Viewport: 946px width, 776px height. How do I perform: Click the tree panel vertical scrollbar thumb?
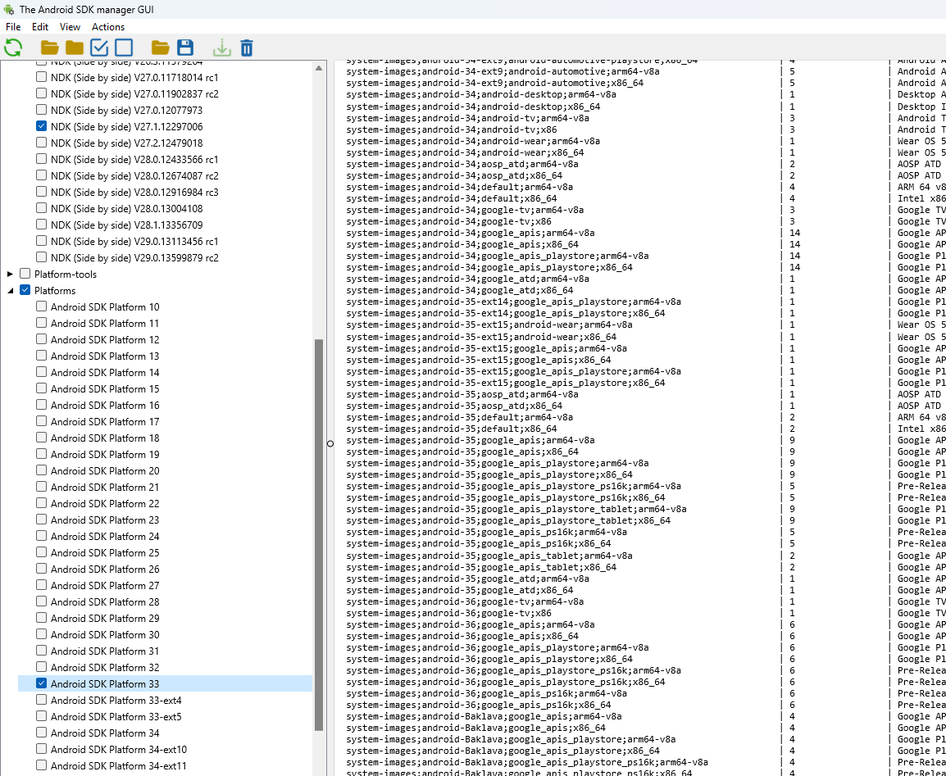[x=319, y=535]
